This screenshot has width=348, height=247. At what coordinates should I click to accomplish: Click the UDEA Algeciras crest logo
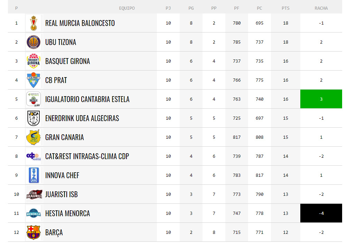pos(34,118)
